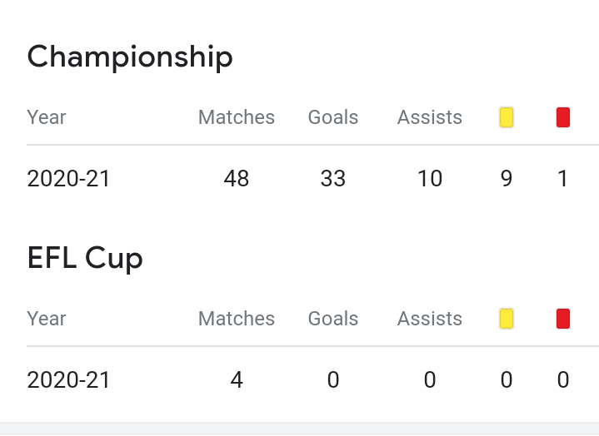Click the 48 matches value in Championship
This screenshot has height=436, width=599.
237,178
